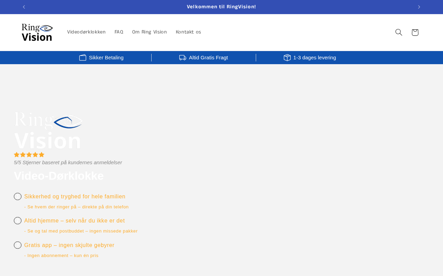Click Altid hjemme – selv når du ikke er det
The image size is (443, 276).
pyautogui.click(x=74, y=220)
